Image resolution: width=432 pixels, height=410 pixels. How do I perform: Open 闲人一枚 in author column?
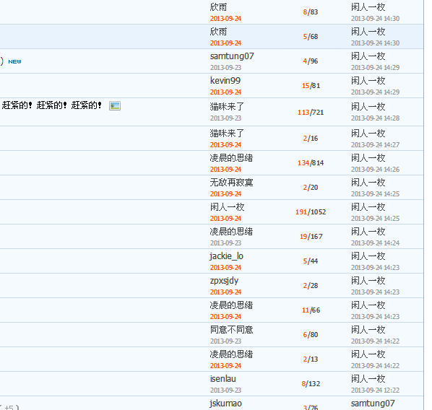tap(227, 206)
